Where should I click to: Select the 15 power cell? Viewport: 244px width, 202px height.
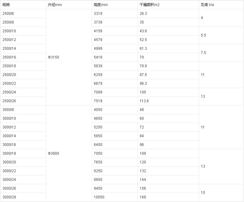point(203,193)
